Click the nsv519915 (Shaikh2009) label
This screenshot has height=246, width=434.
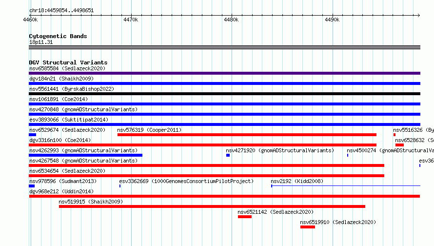point(91,202)
